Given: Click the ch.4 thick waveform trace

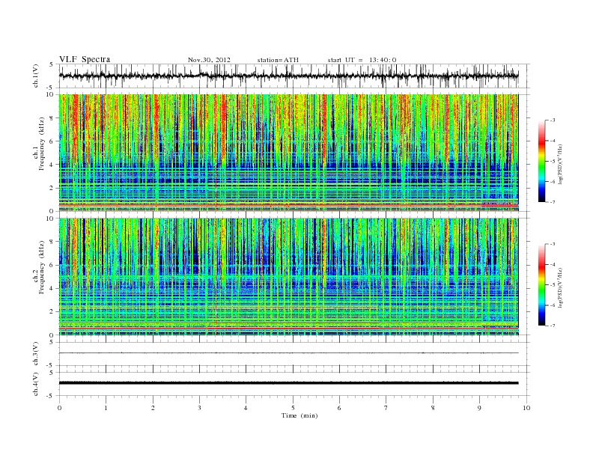Looking at the screenshot, I should 288,383.
